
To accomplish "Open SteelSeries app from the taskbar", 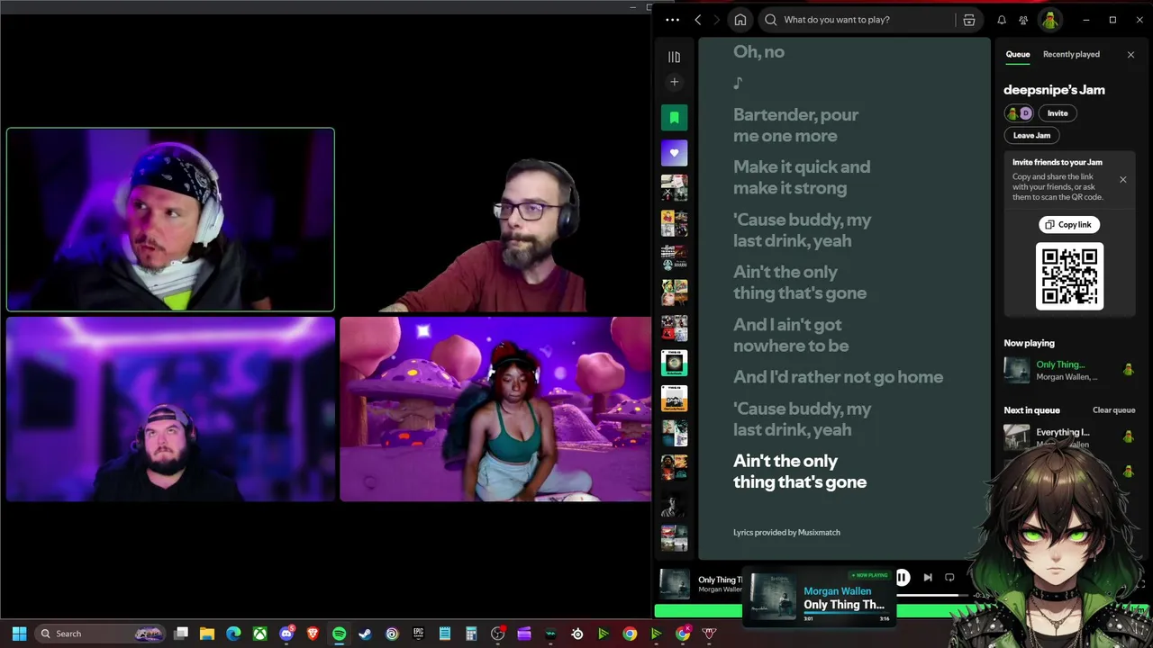I will click(x=577, y=634).
